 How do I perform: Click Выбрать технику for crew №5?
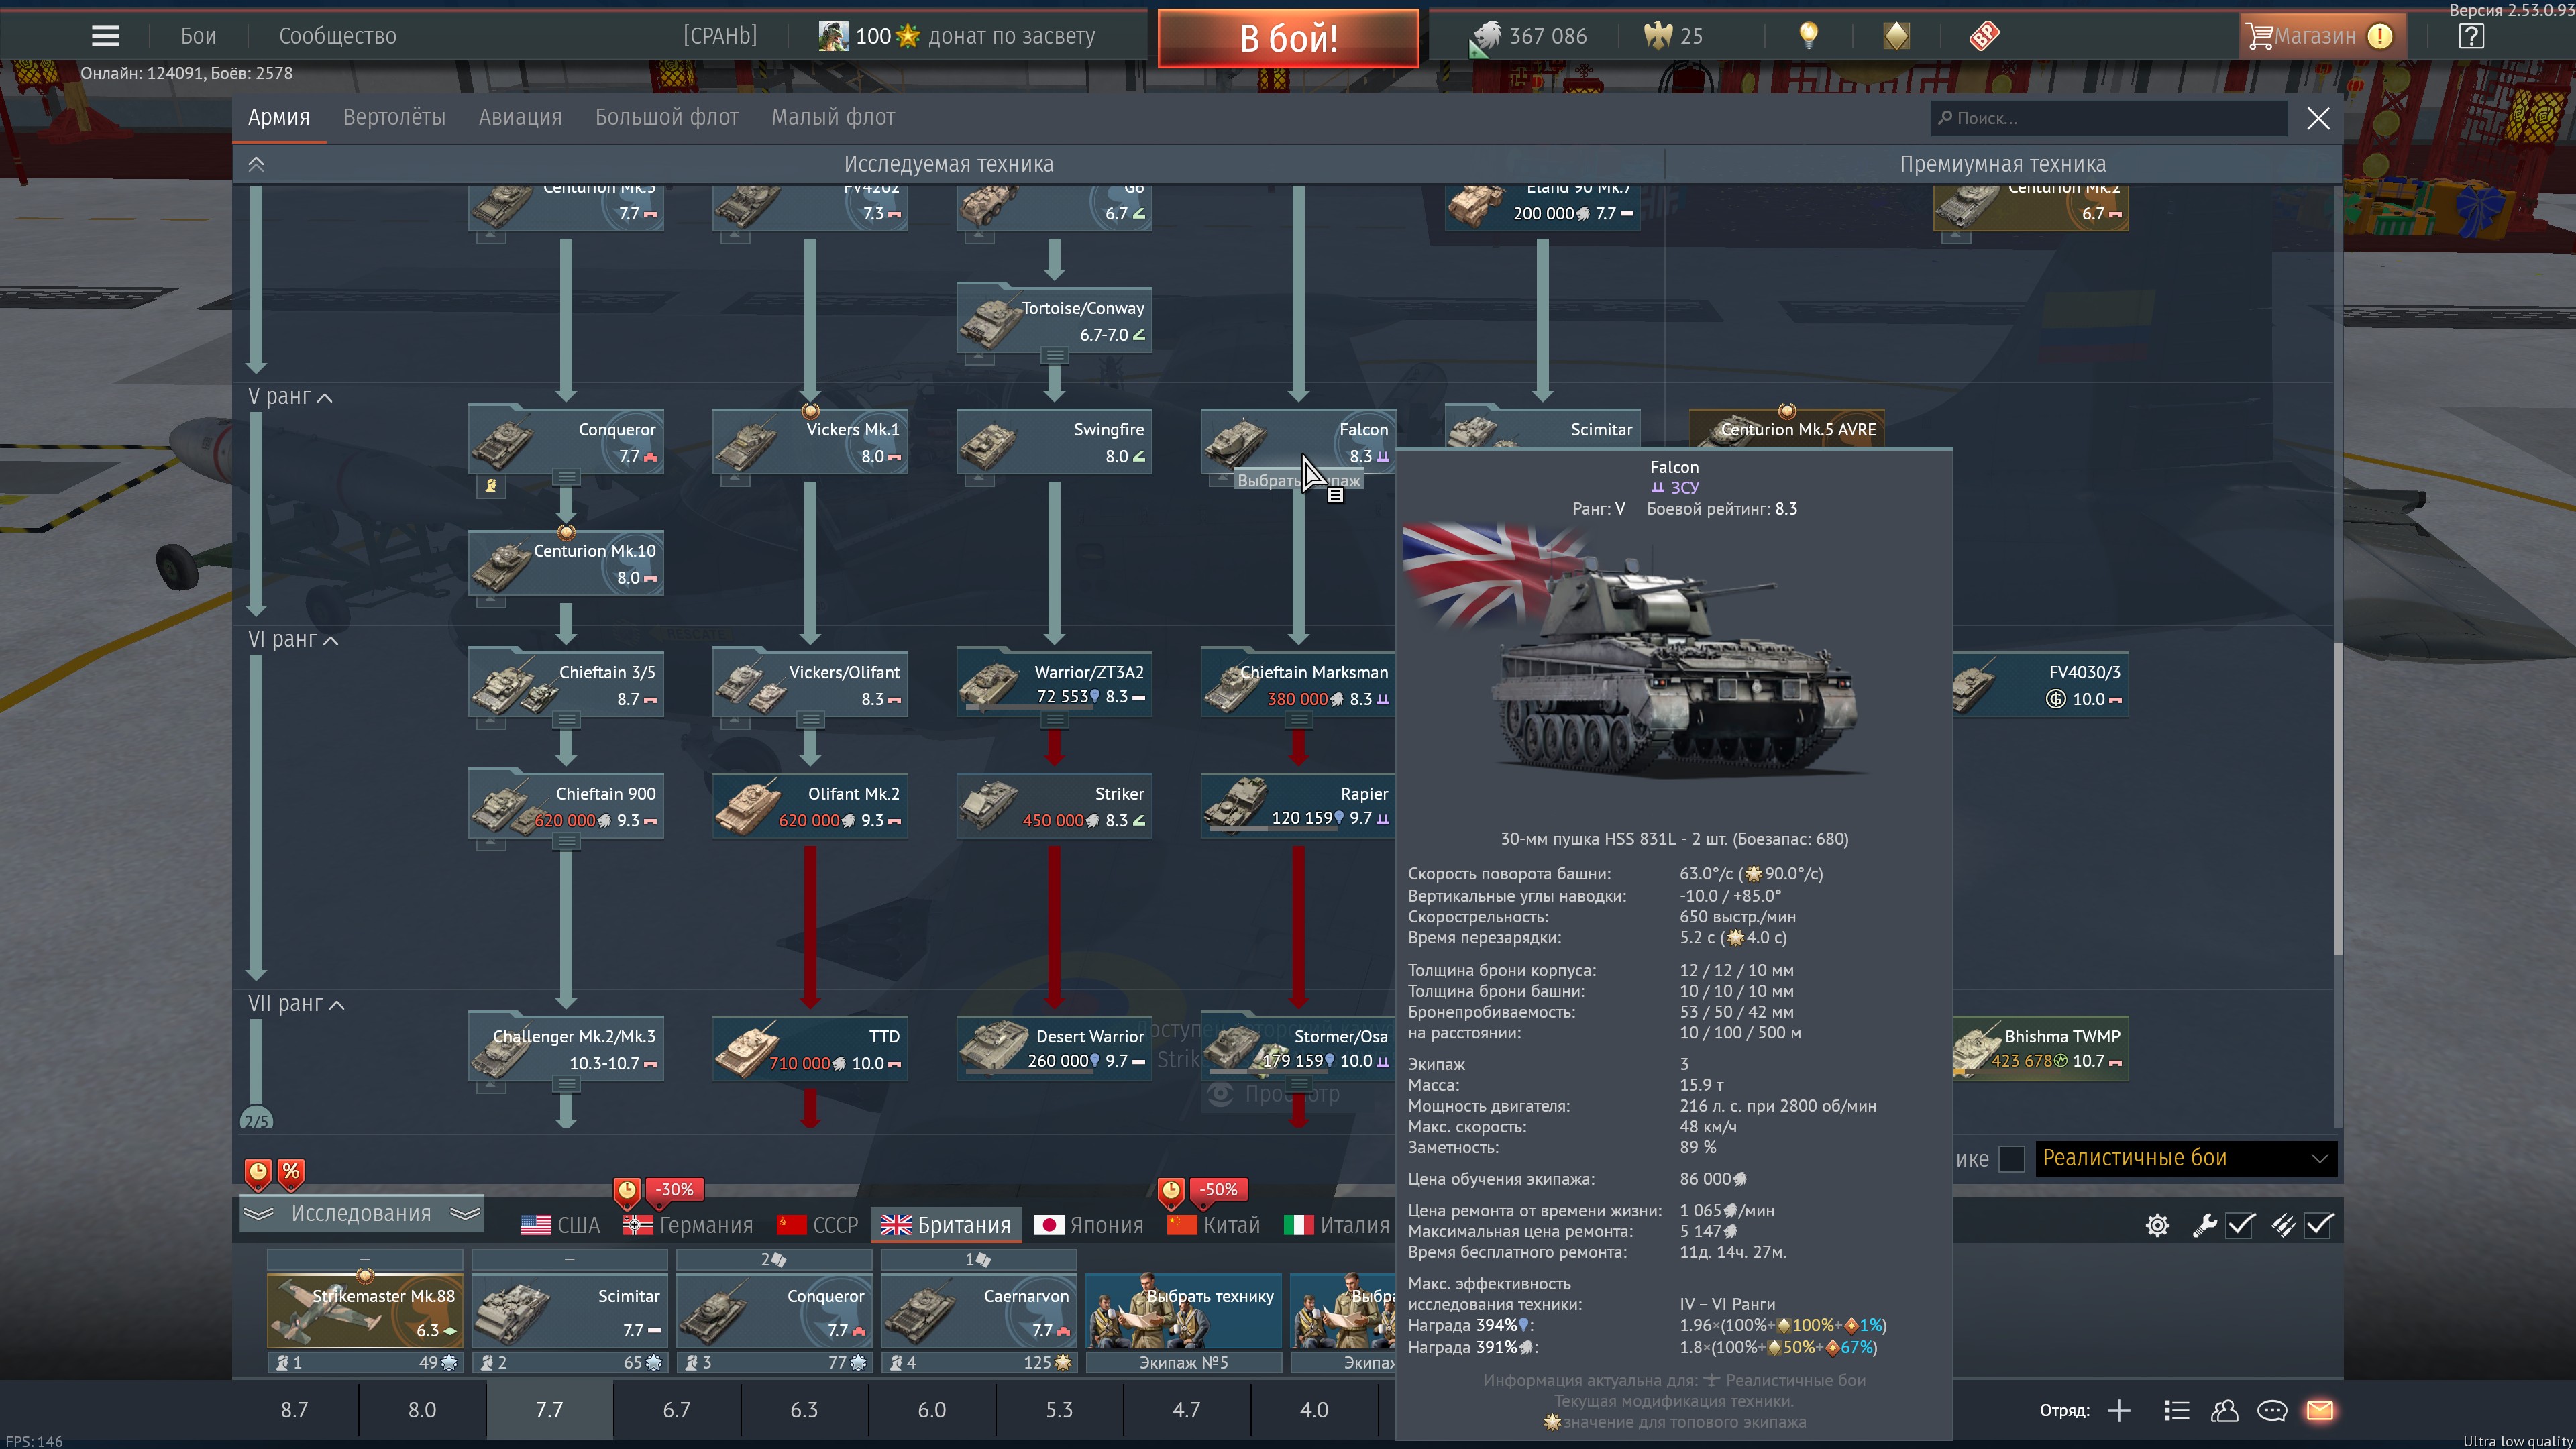[x=1183, y=1310]
